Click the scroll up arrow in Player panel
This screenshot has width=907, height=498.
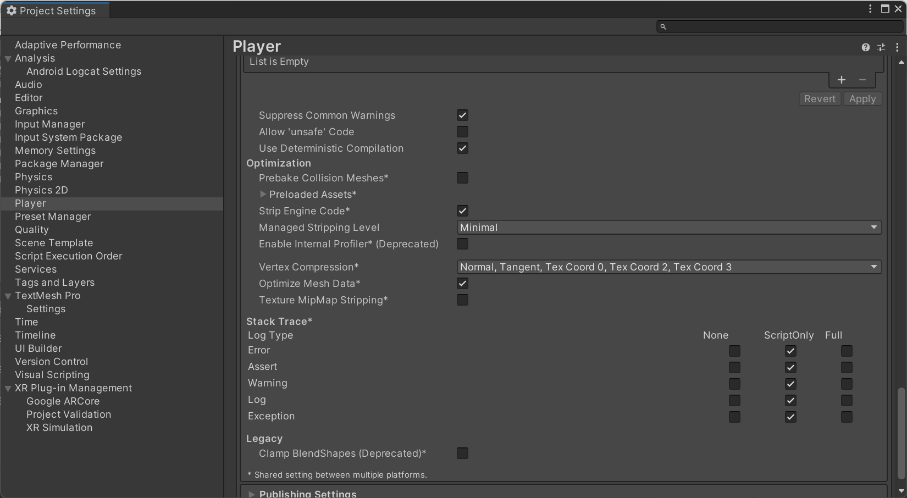coord(901,62)
